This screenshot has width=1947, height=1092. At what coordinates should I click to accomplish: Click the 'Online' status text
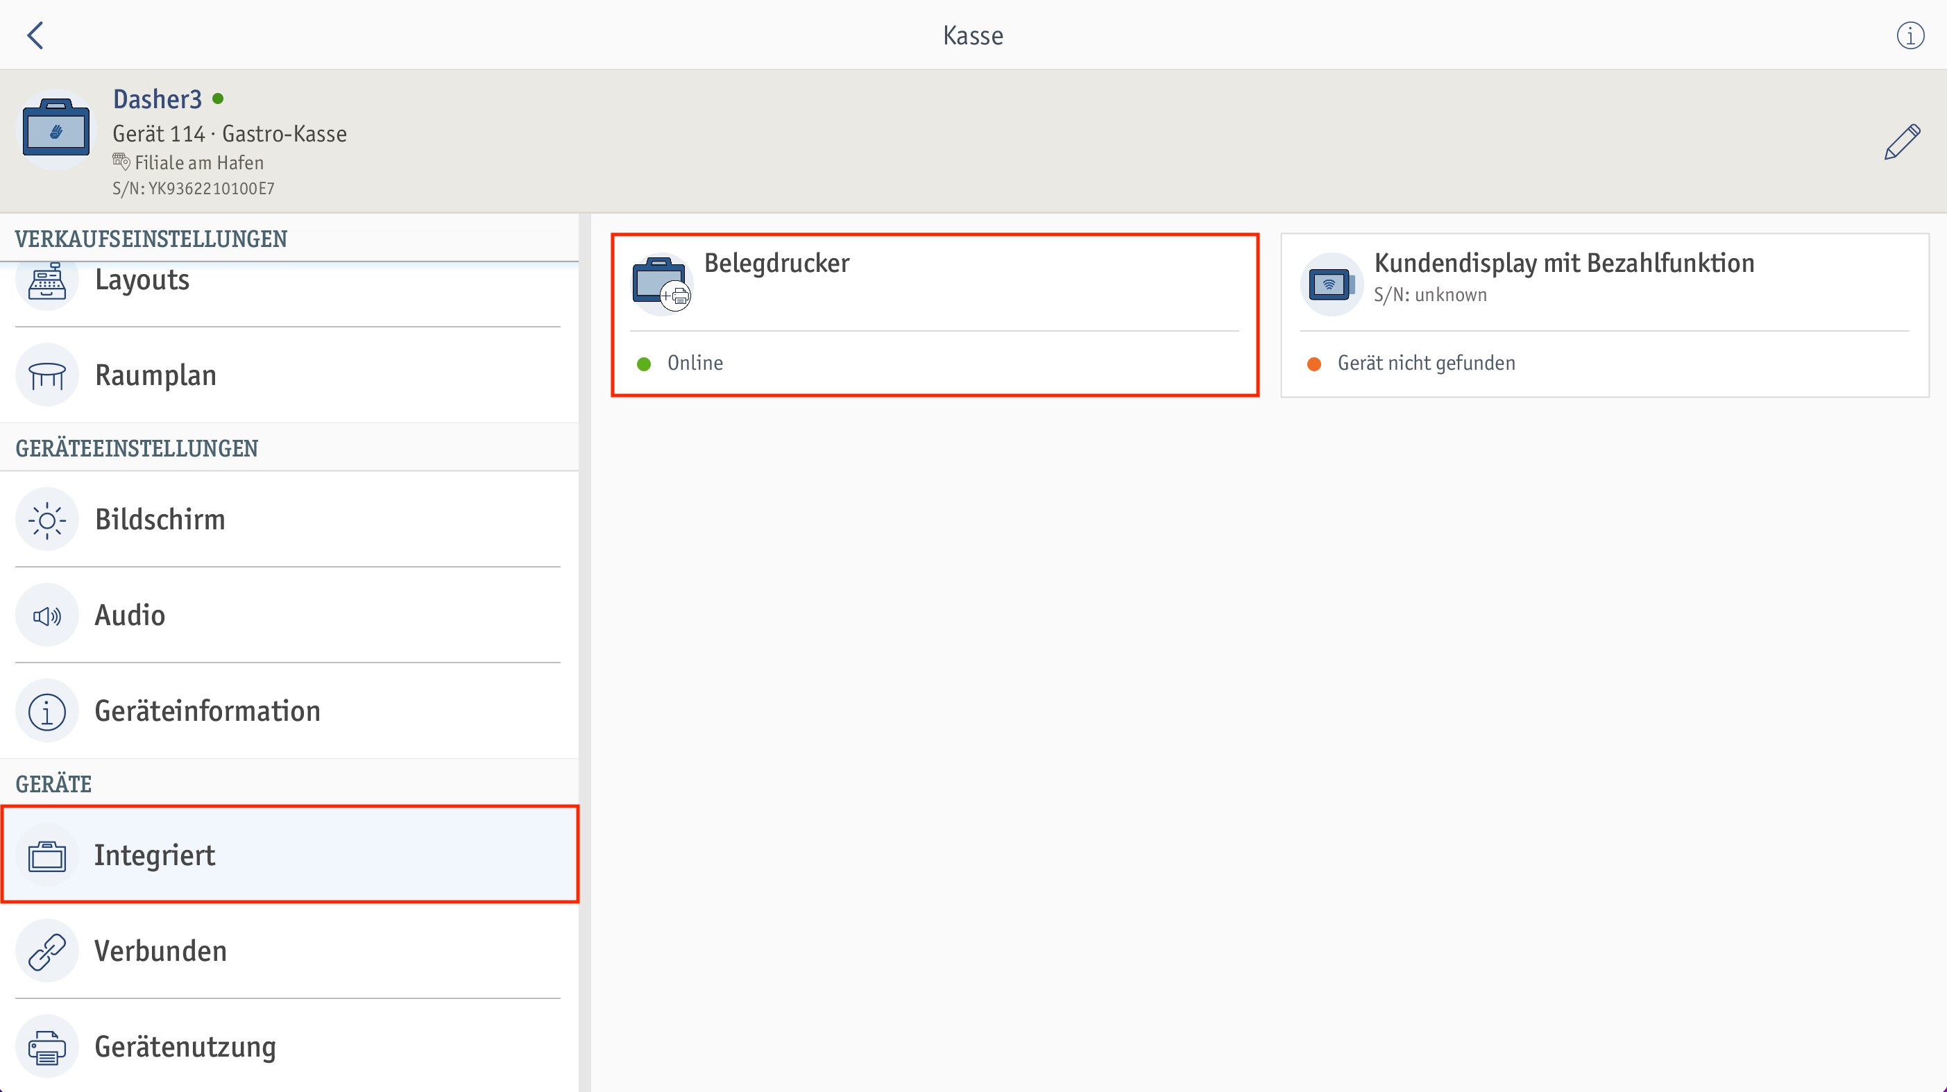pos(695,363)
